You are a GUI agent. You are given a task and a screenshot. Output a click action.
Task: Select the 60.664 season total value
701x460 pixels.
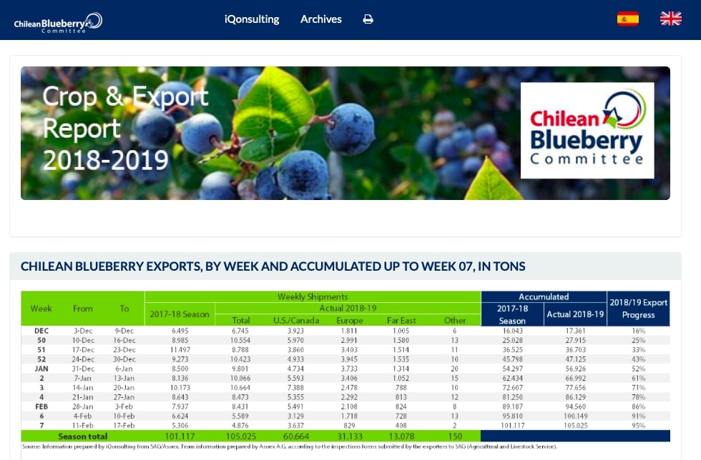296,436
